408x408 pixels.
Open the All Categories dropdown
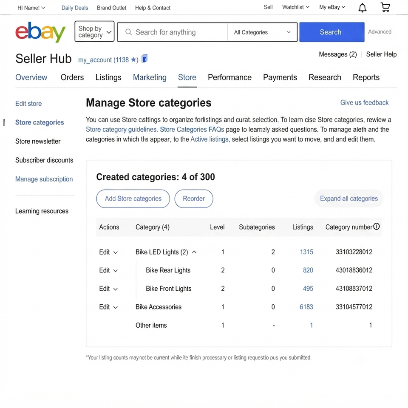click(x=262, y=32)
